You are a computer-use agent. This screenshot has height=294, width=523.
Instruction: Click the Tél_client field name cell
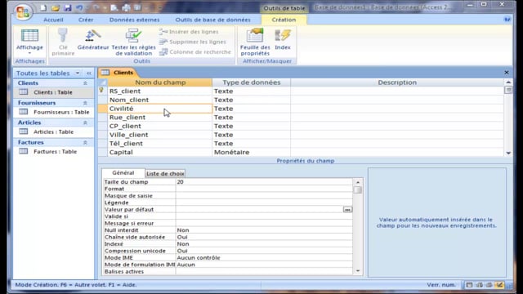(160, 144)
